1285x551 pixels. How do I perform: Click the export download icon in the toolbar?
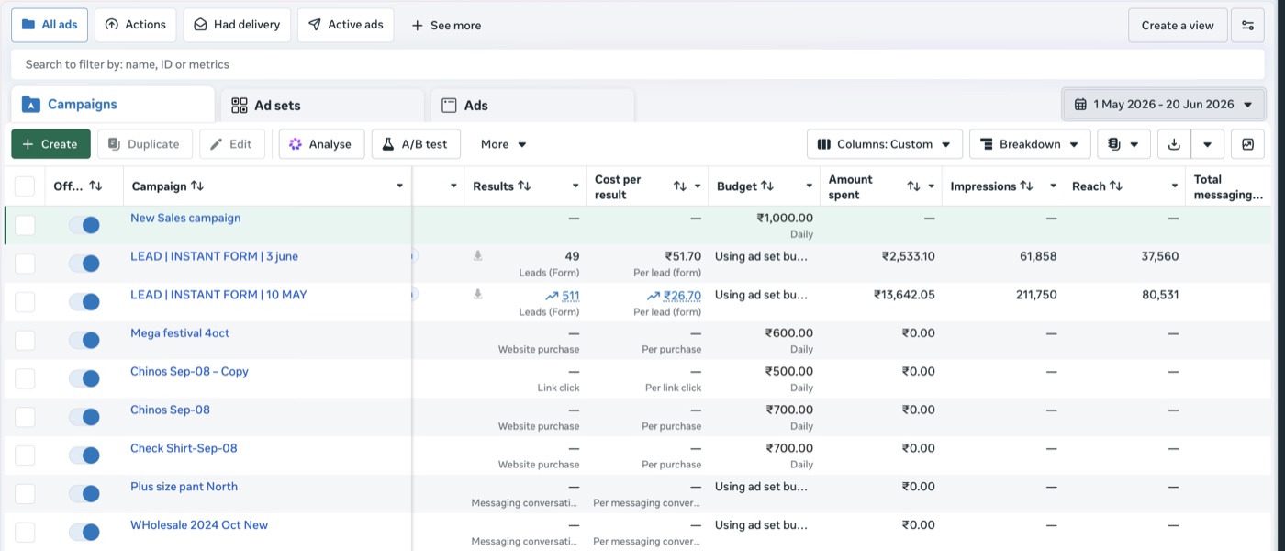(1174, 144)
